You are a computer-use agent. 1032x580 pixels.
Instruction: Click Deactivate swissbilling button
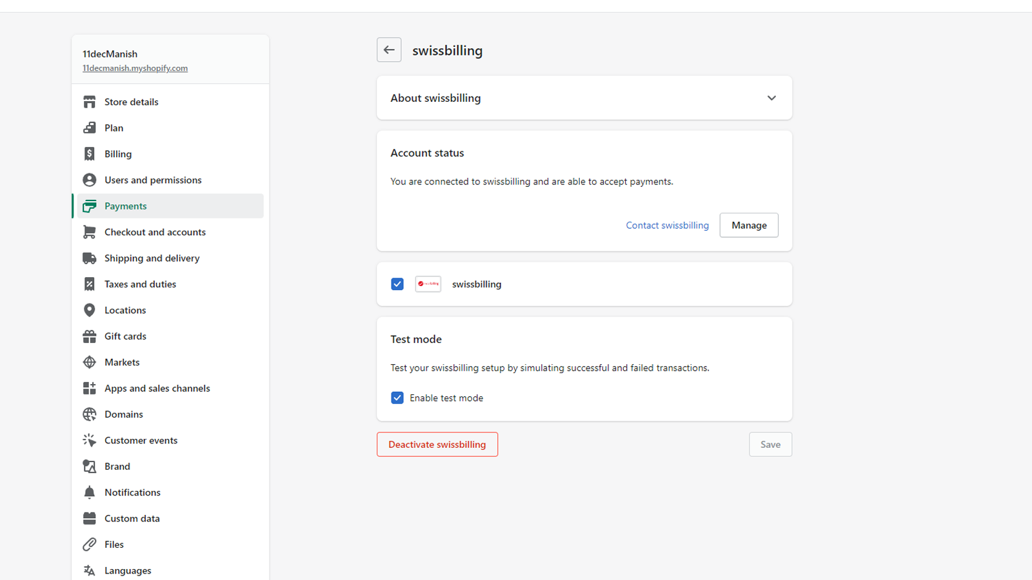(437, 445)
